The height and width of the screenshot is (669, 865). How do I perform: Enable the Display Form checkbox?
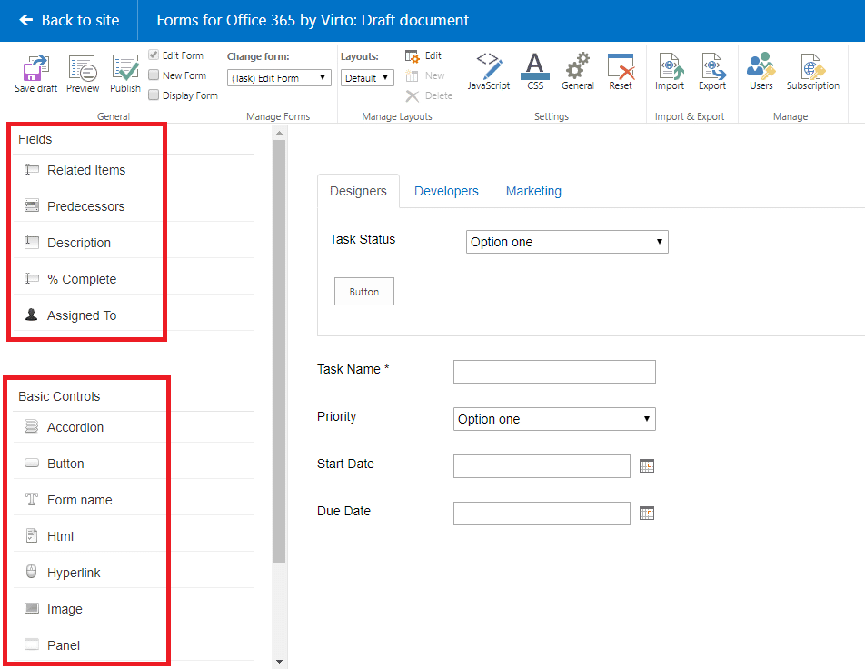click(154, 95)
